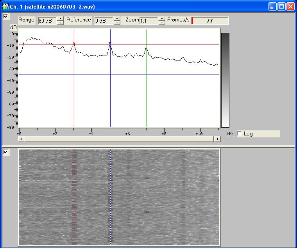Decrease the Reference level with down arrow
Viewport: 297px width, 249px height.
tap(116, 23)
